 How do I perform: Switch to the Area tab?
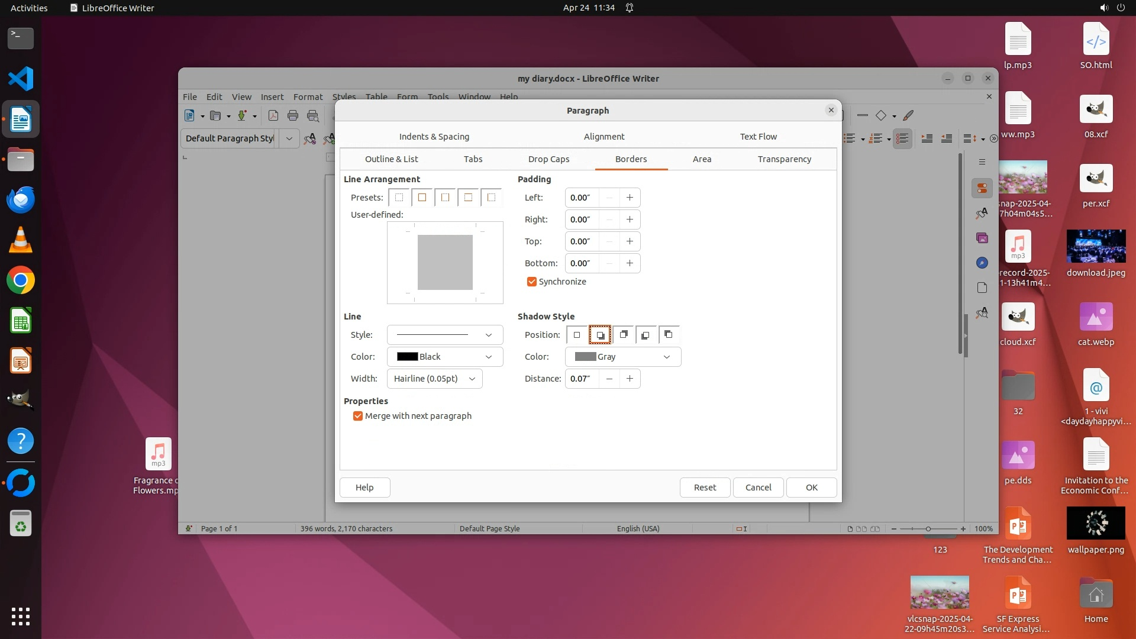tap(702, 159)
